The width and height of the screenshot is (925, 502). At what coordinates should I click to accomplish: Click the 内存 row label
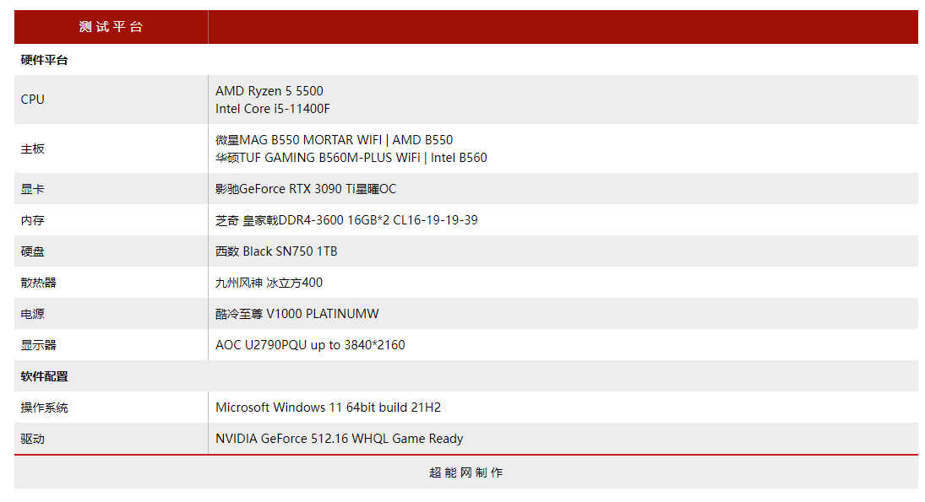coord(32,220)
